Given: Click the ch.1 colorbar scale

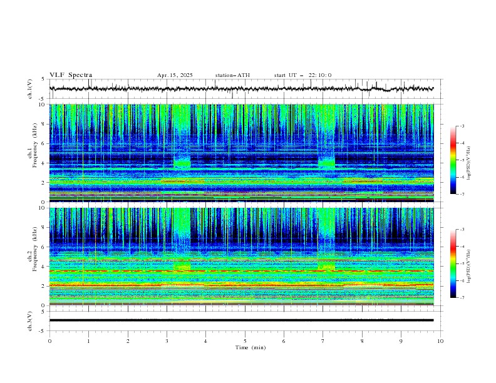Looking at the screenshot, I should pos(453,160).
